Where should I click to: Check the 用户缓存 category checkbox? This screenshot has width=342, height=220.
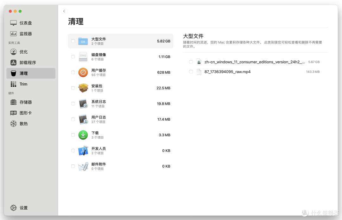(73, 72)
